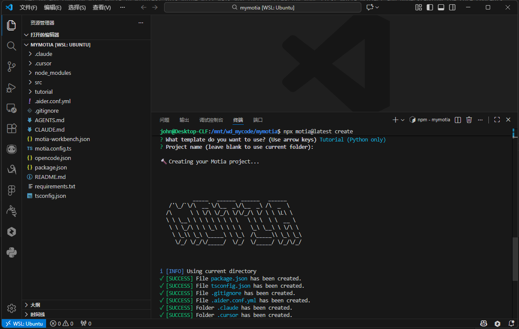Open CLAUDE.md file
The image size is (519, 329).
coord(86,129)
